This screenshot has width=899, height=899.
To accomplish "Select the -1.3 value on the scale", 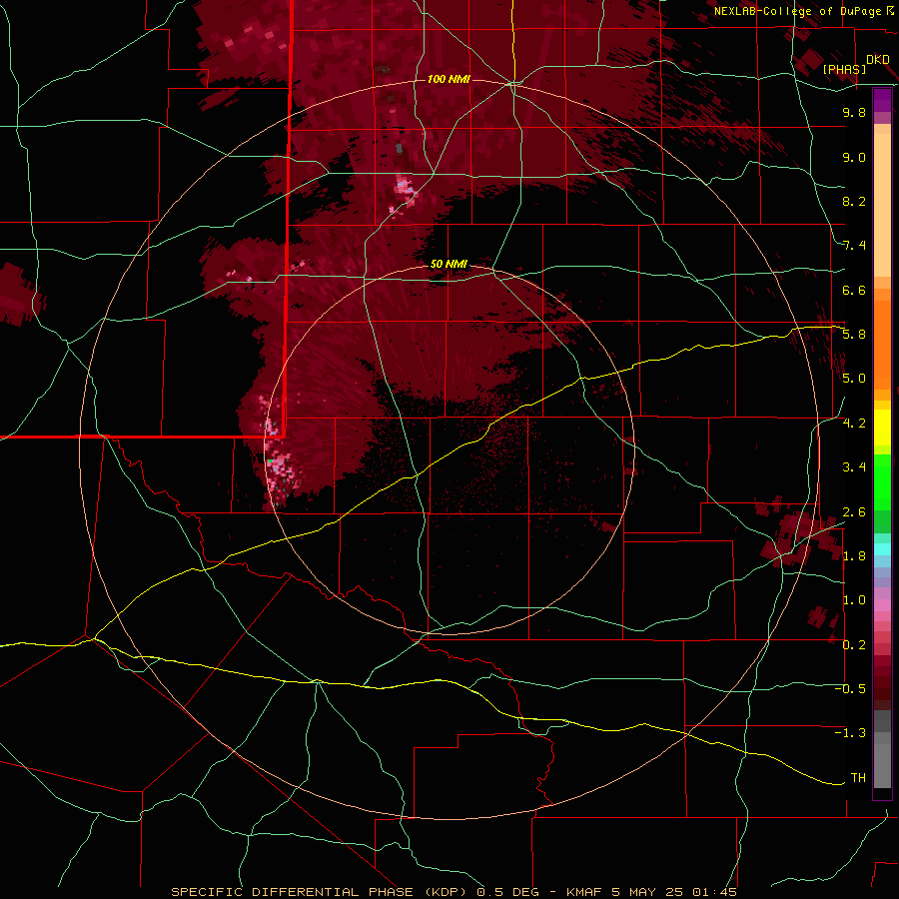I will (850, 733).
